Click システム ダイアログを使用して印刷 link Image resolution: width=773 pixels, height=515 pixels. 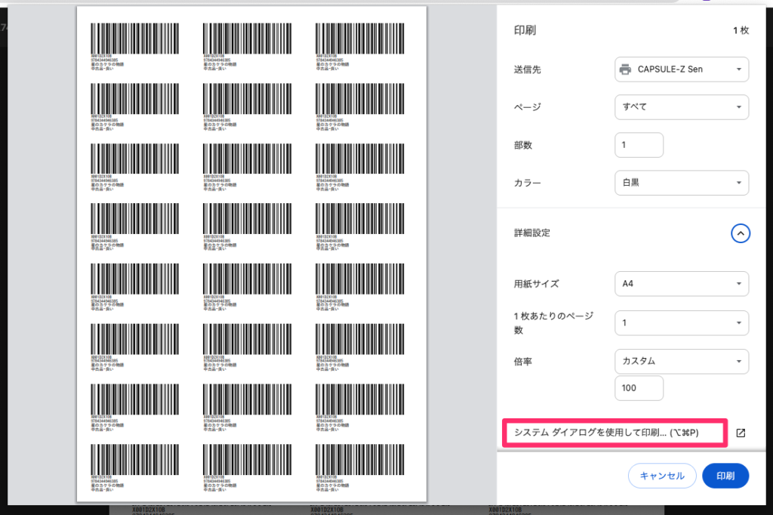(x=606, y=433)
